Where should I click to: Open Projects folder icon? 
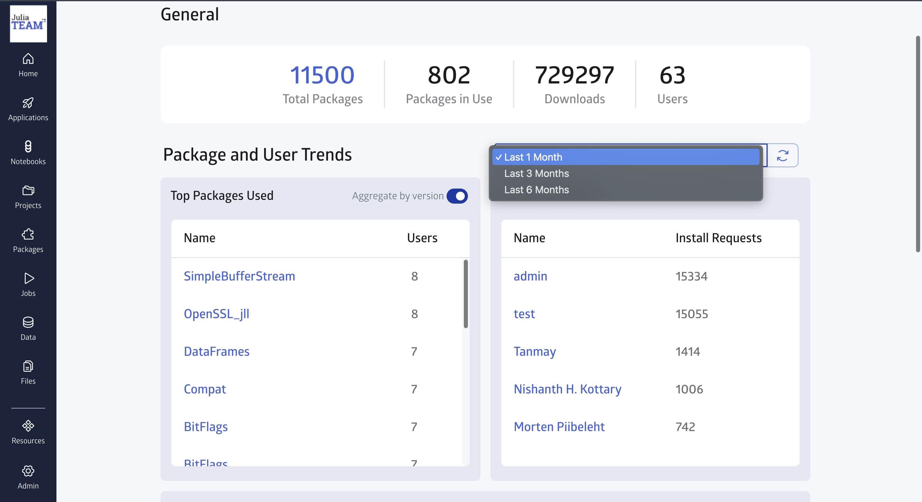[x=28, y=190]
